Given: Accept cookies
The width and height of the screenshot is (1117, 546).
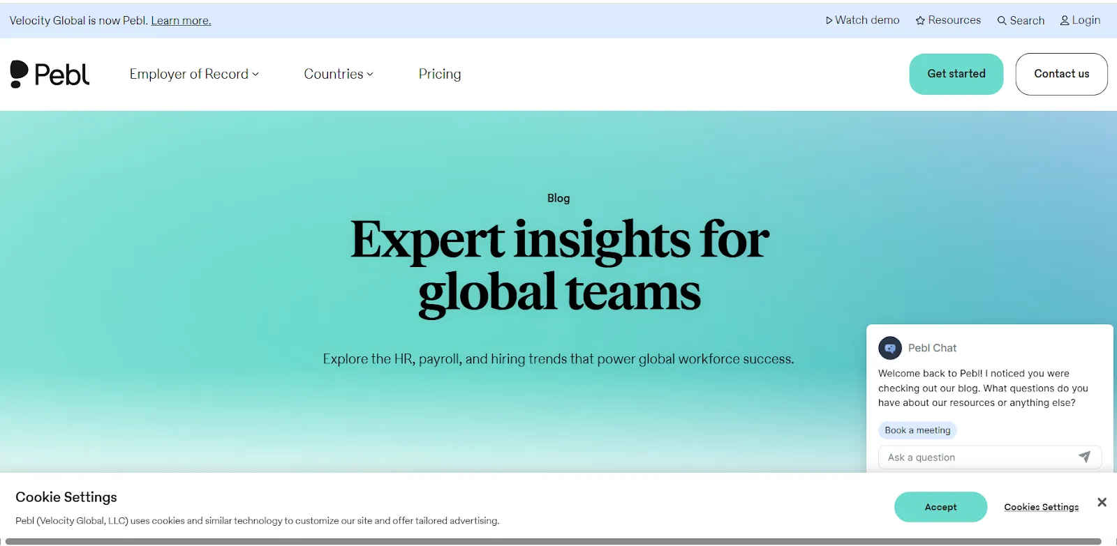Looking at the screenshot, I should pos(940,507).
